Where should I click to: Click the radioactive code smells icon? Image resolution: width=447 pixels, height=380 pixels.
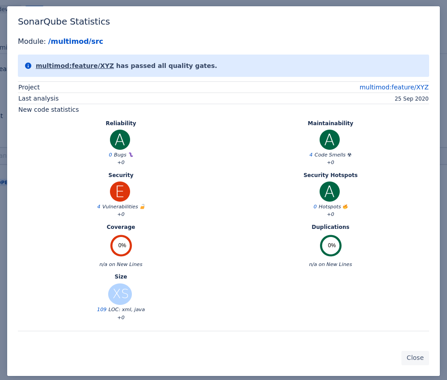point(350,155)
